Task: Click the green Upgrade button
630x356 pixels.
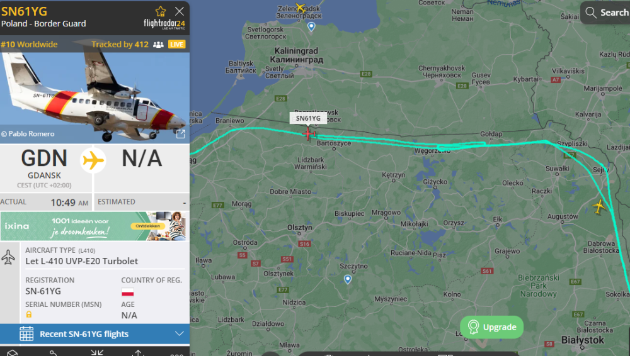Action: [491, 327]
